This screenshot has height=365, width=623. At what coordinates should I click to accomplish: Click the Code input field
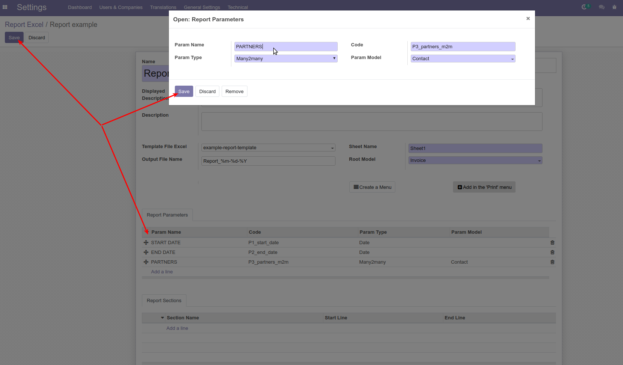(x=463, y=46)
